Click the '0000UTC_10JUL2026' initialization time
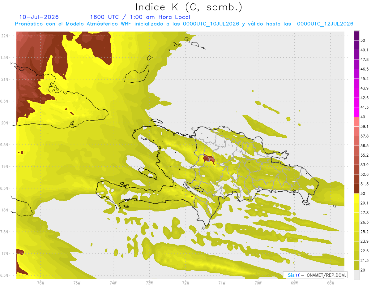The image size is (371, 287). click(x=211, y=24)
